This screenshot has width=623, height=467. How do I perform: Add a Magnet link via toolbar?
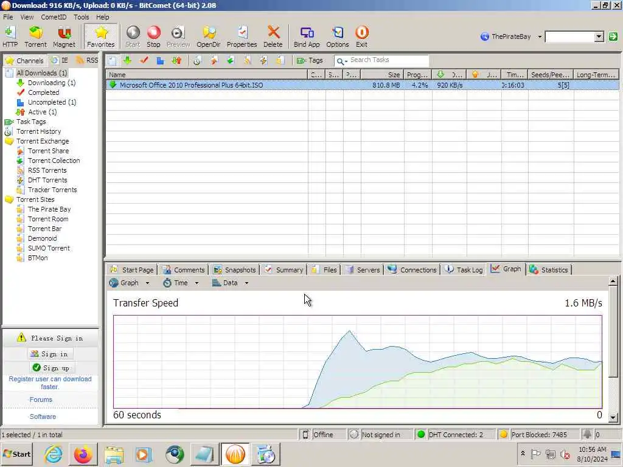[64, 36]
